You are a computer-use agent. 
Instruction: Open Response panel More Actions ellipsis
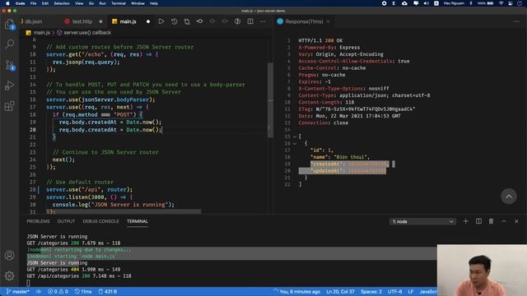point(516,21)
